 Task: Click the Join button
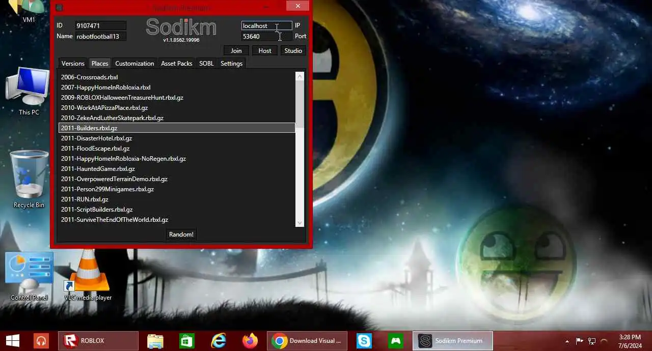(236, 50)
